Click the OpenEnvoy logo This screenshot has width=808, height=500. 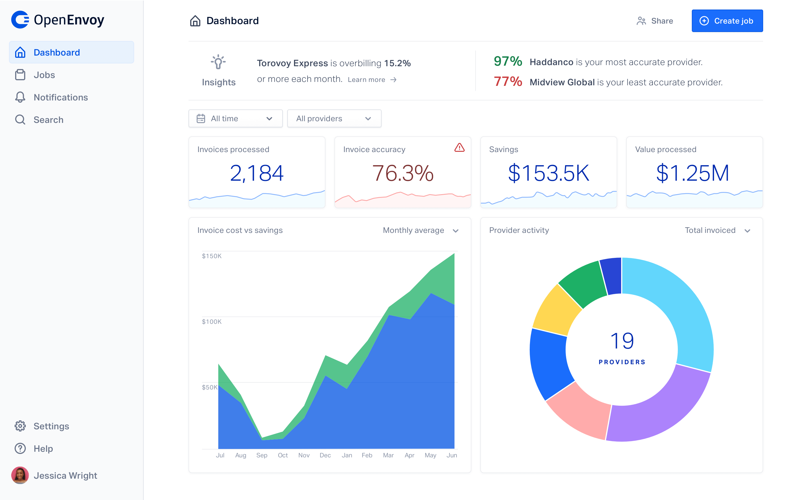point(58,20)
